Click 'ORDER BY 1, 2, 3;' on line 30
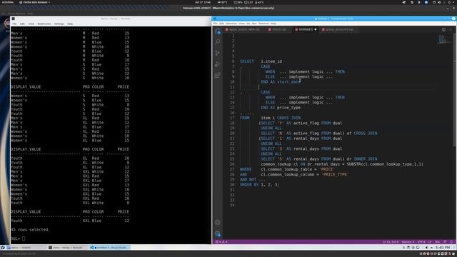Screen dimensions: 457x257 tap(259, 185)
